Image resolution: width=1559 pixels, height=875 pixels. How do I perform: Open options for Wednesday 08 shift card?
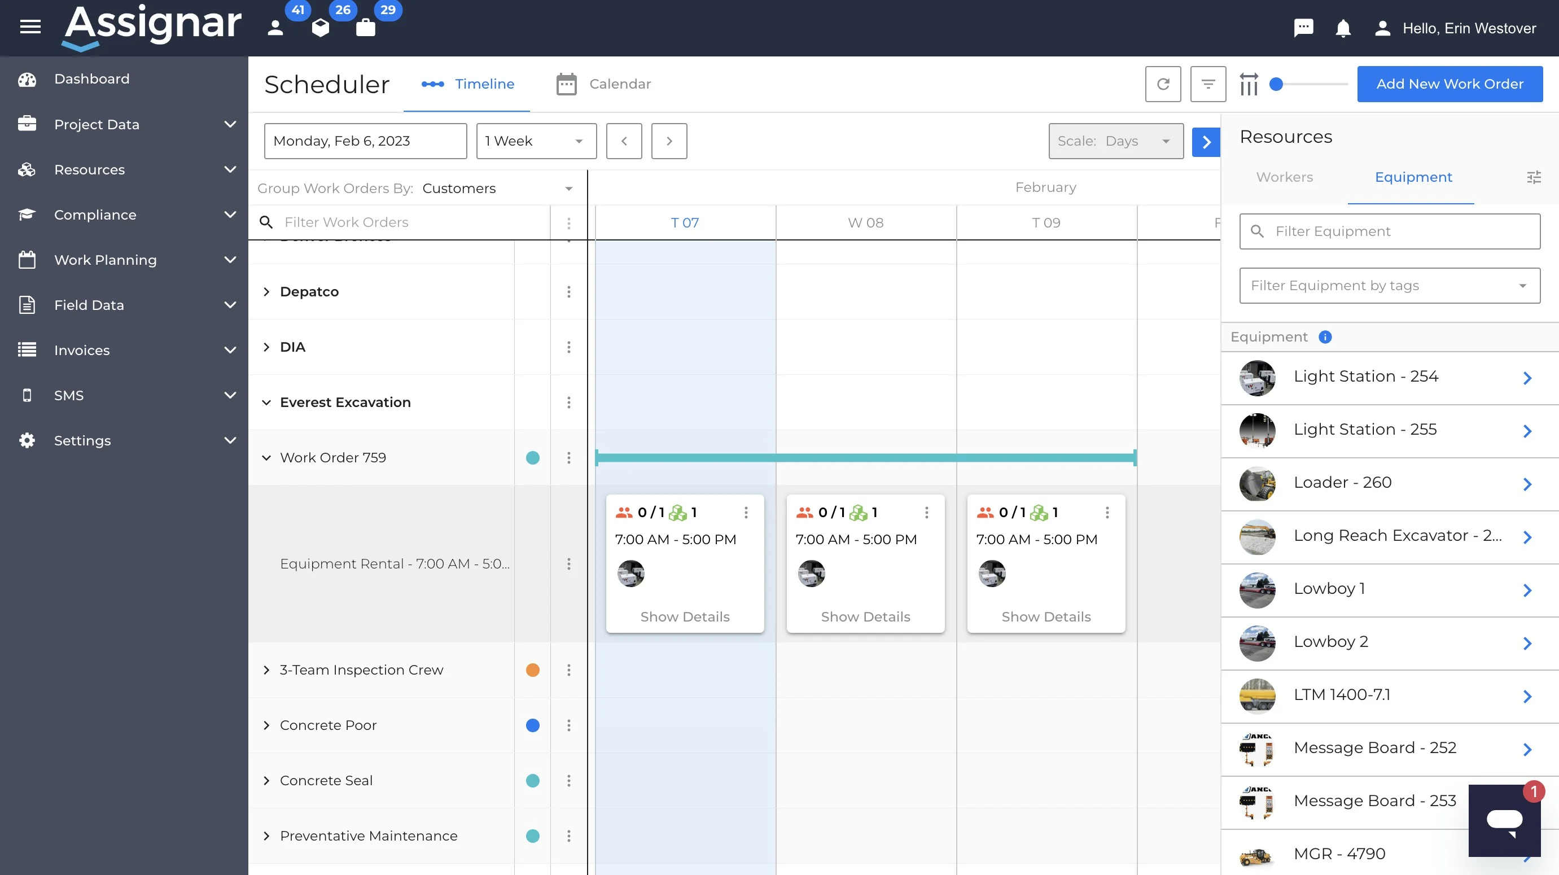point(926,513)
